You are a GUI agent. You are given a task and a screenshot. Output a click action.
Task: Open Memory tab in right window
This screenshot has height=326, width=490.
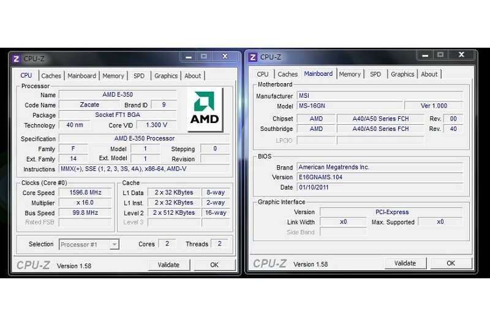coord(350,74)
